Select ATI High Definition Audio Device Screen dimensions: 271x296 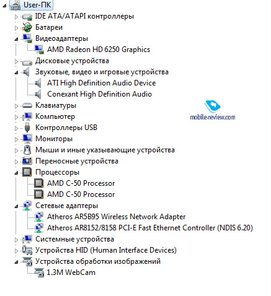(101, 83)
